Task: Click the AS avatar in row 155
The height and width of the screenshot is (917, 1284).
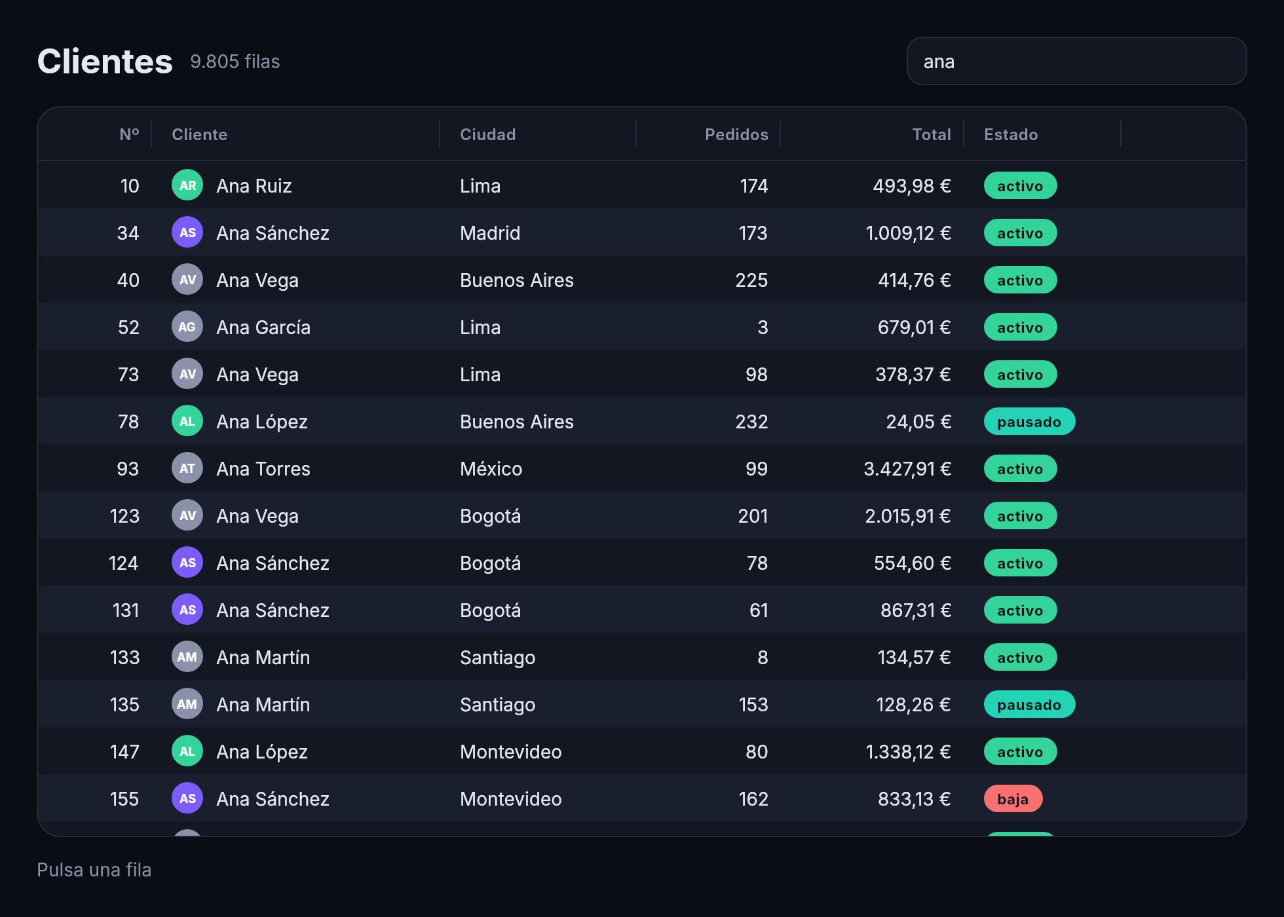Action: click(x=187, y=798)
